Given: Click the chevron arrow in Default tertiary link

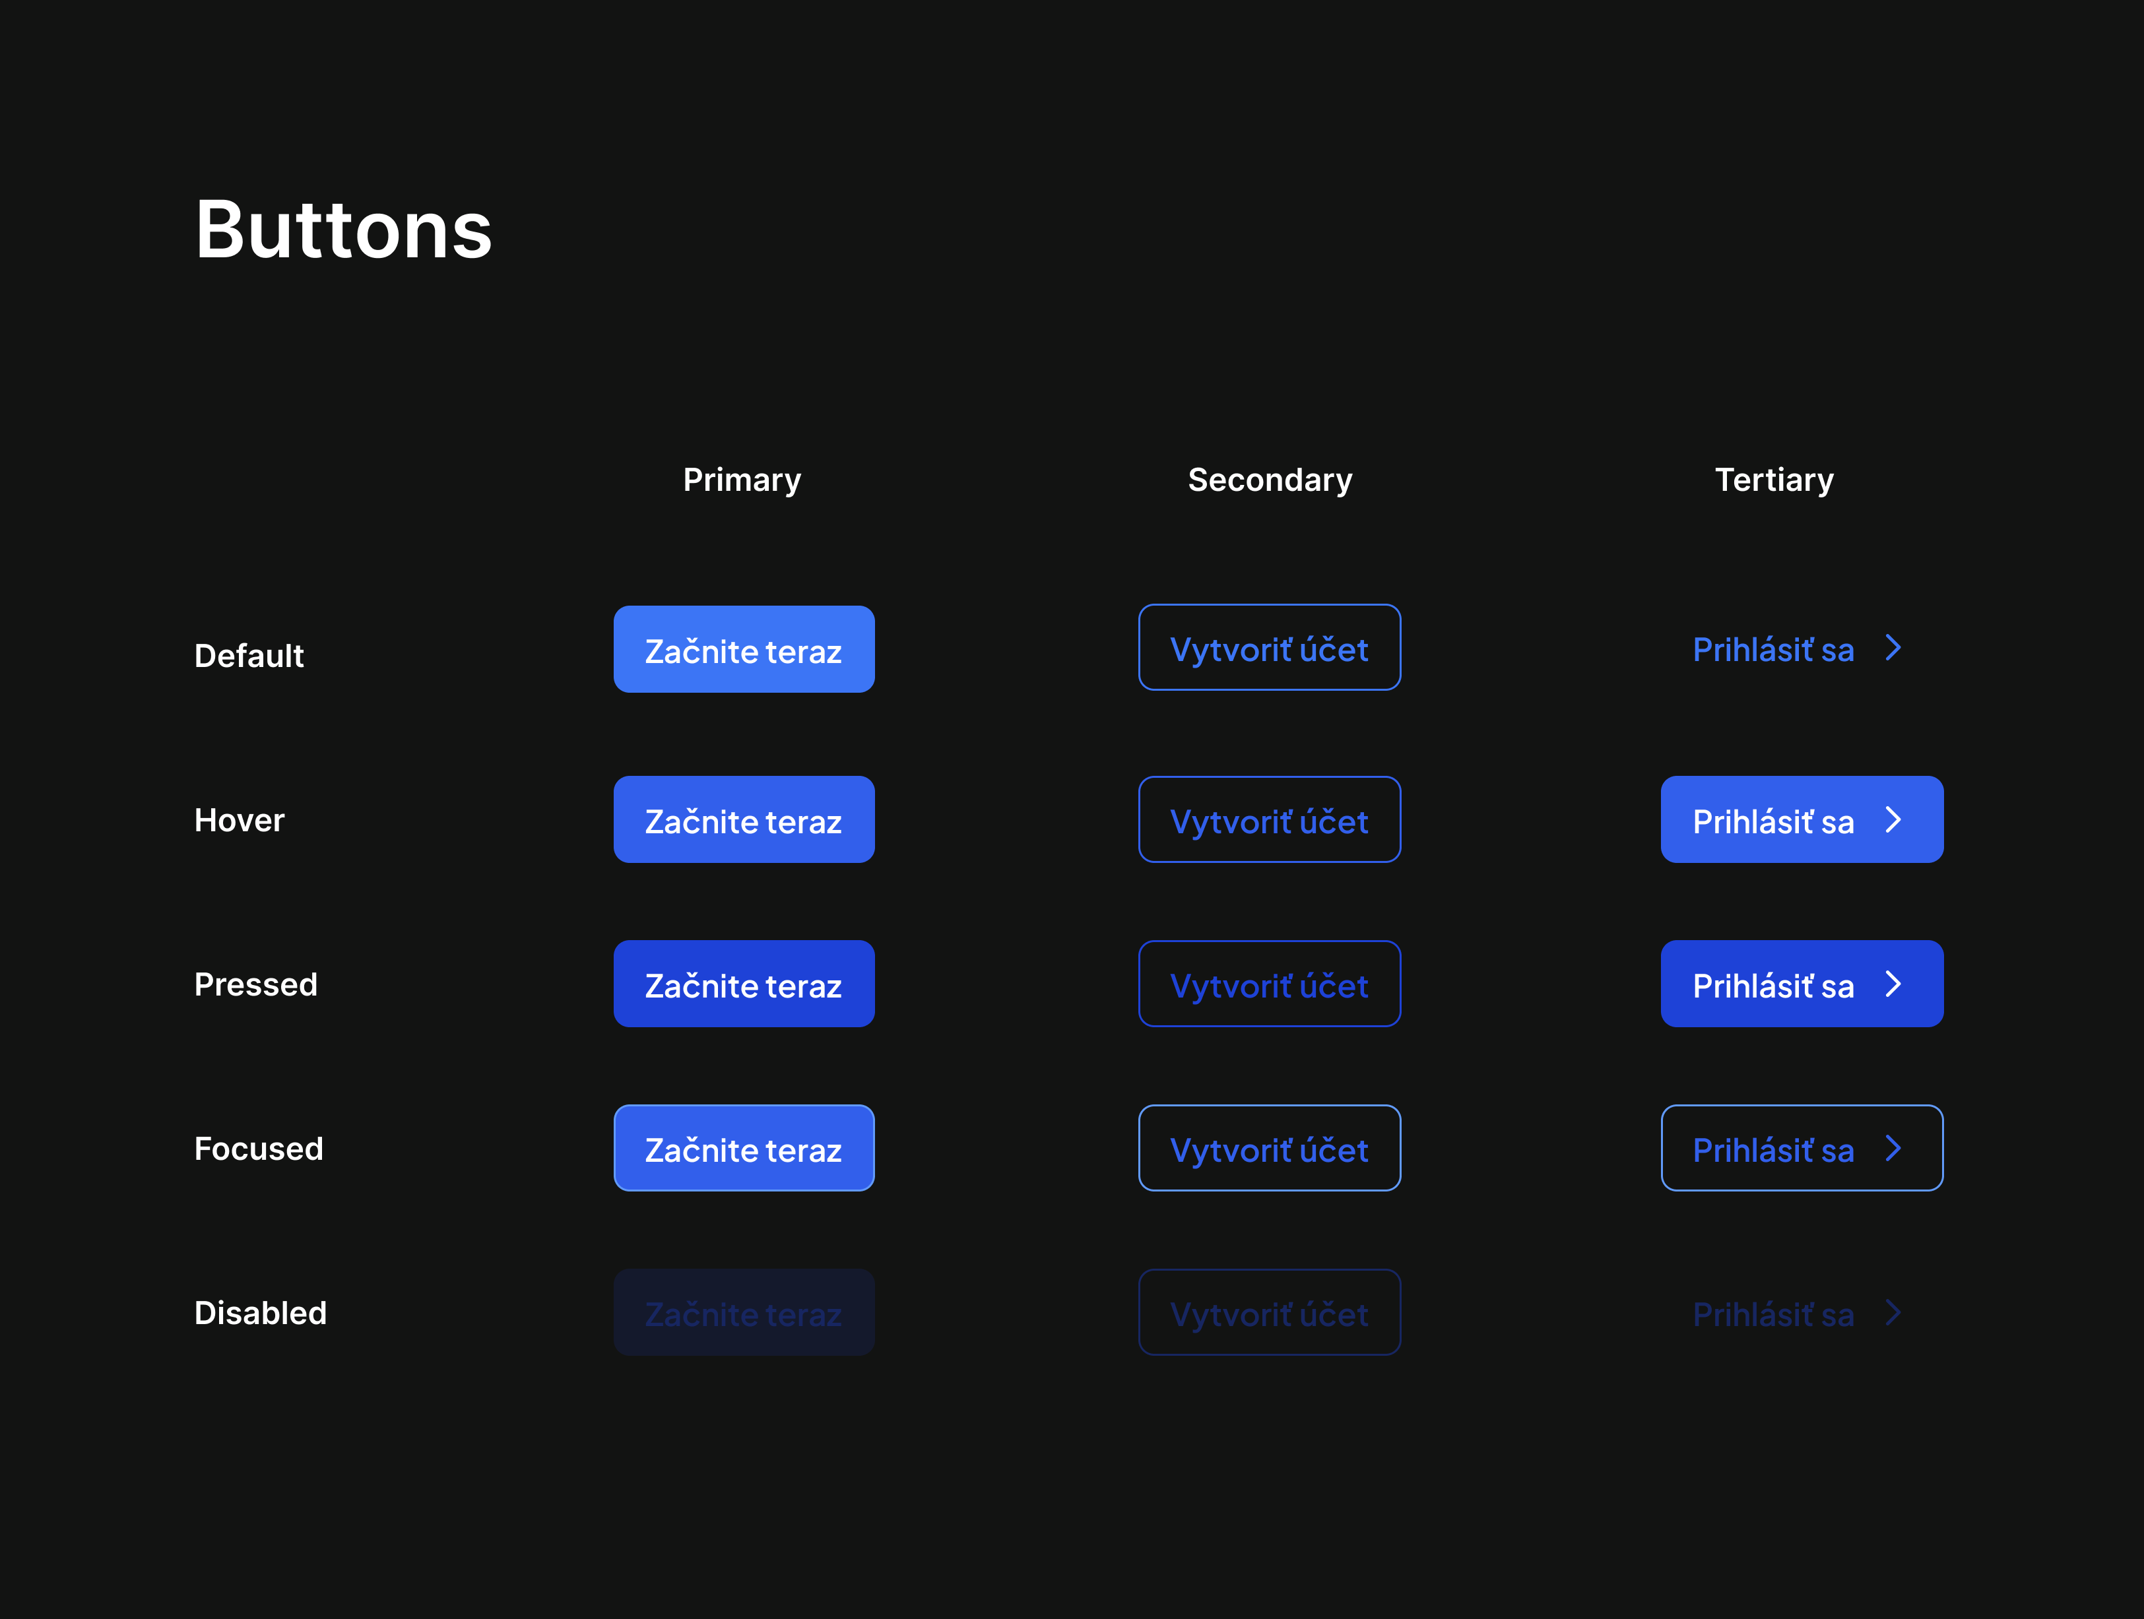Looking at the screenshot, I should click(1893, 647).
